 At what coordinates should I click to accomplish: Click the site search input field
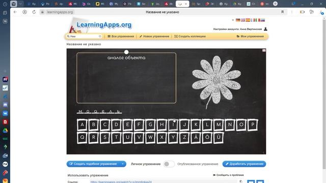pyautogui.click(x=84, y=36)
